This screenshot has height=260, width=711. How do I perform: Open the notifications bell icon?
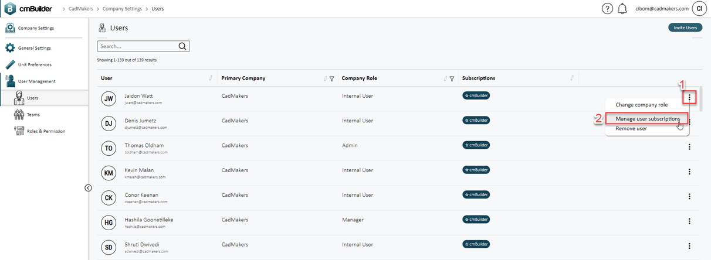tap(622, 9)
